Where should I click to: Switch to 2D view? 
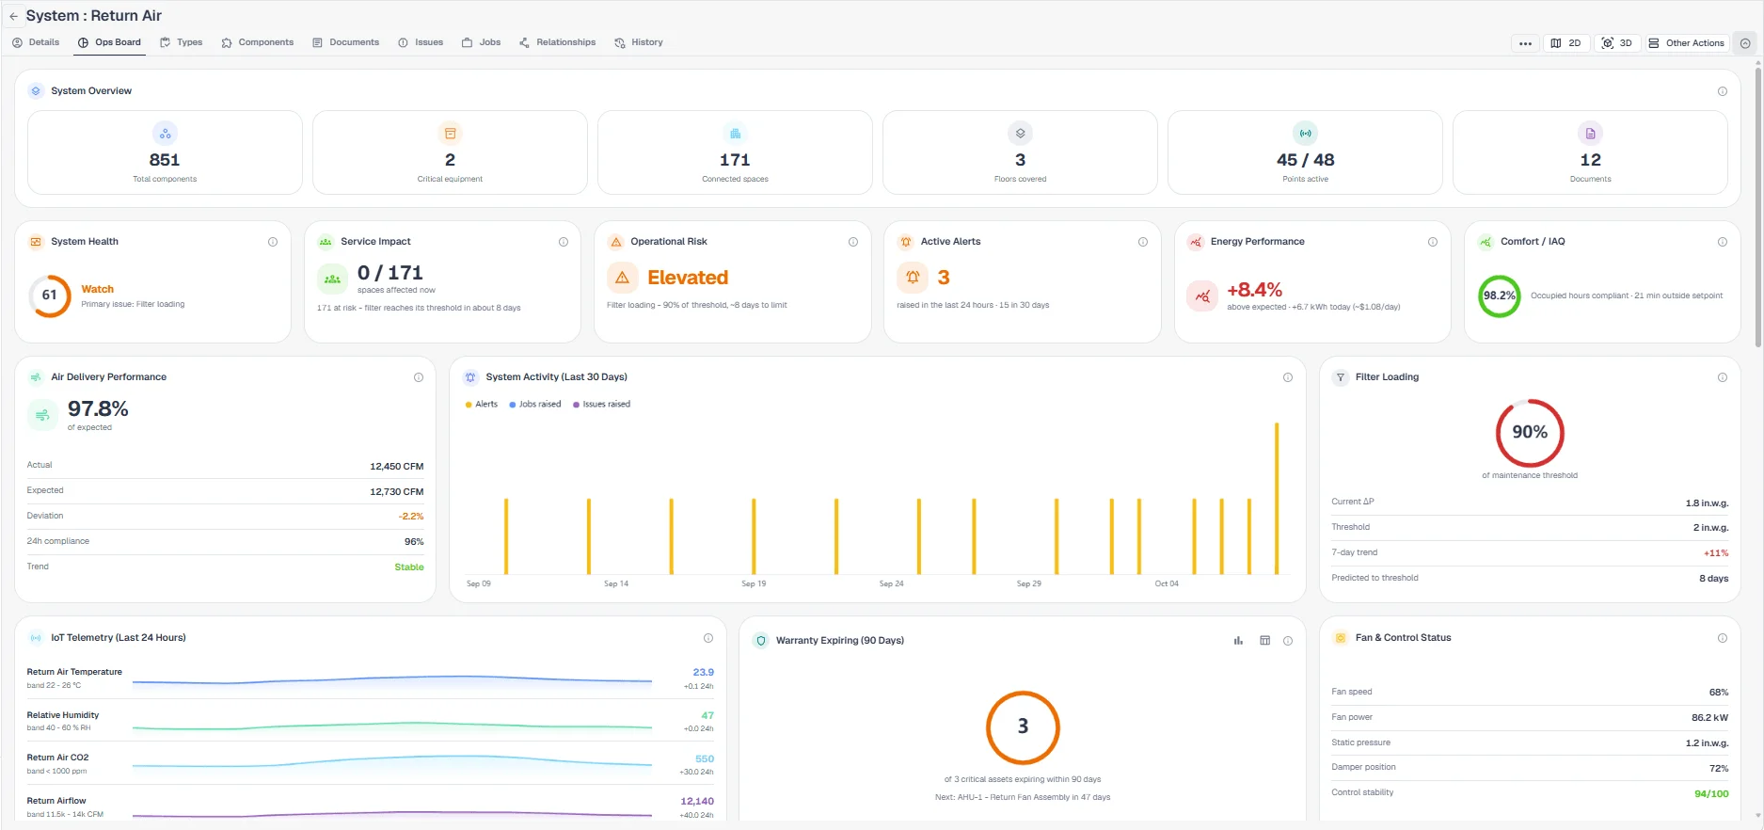1566,43
